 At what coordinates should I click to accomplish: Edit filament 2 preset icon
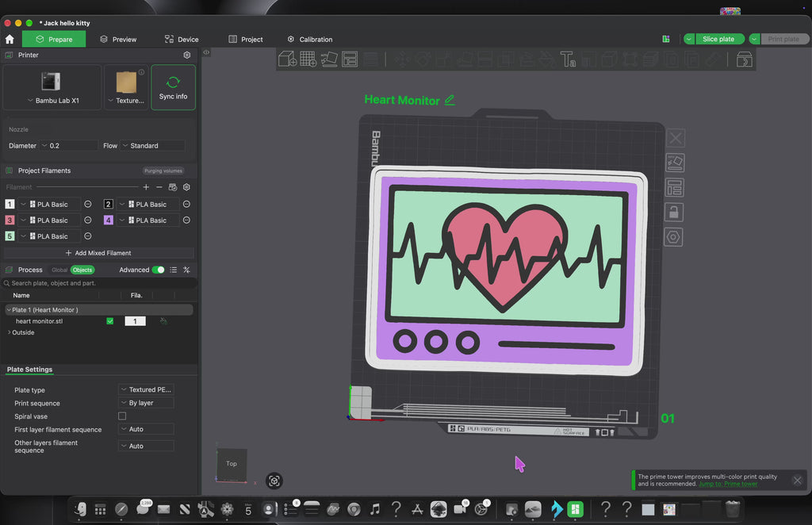(x=186, y=204)
